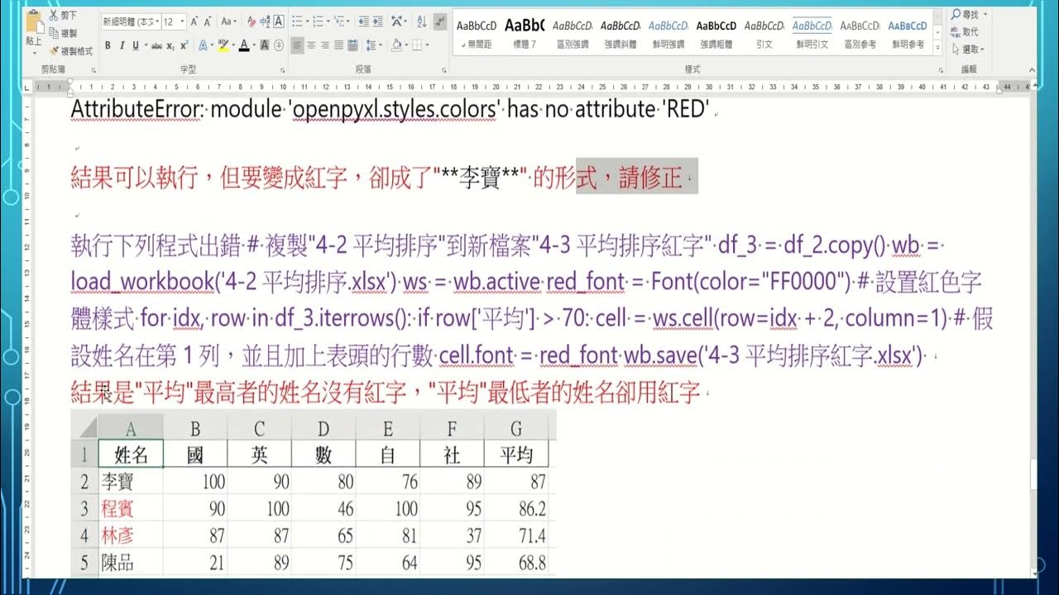Open highlight color dropdown arrow

click(x=233, y=45)
